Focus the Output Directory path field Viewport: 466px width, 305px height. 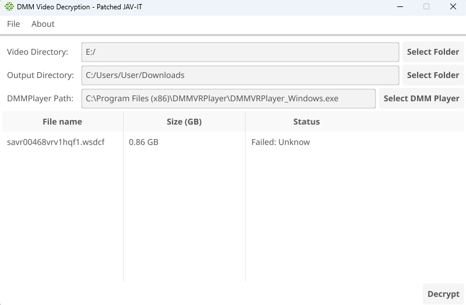(240, 75)
